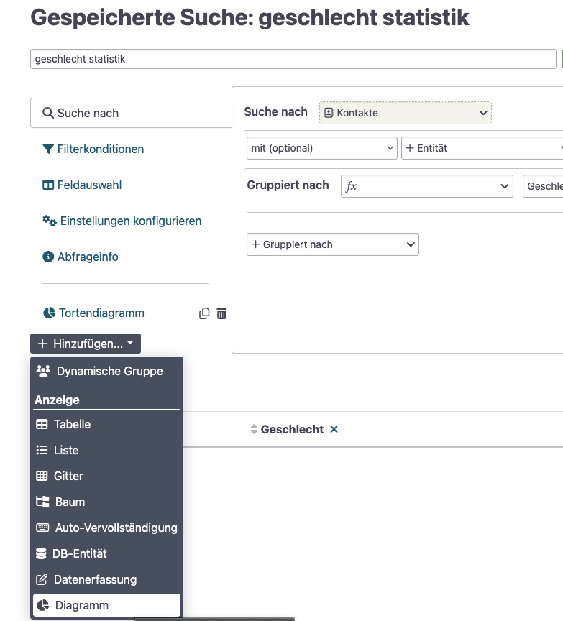The image size is (563, 621).
Task: Open the '+ Entität' selector
Action: point(480,148)
